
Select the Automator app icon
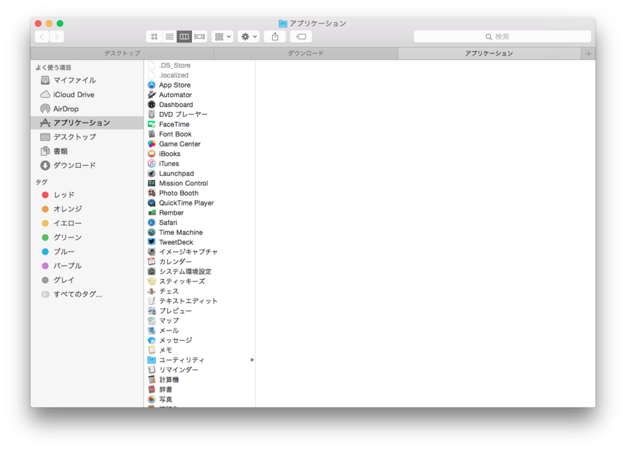[152, 95]
